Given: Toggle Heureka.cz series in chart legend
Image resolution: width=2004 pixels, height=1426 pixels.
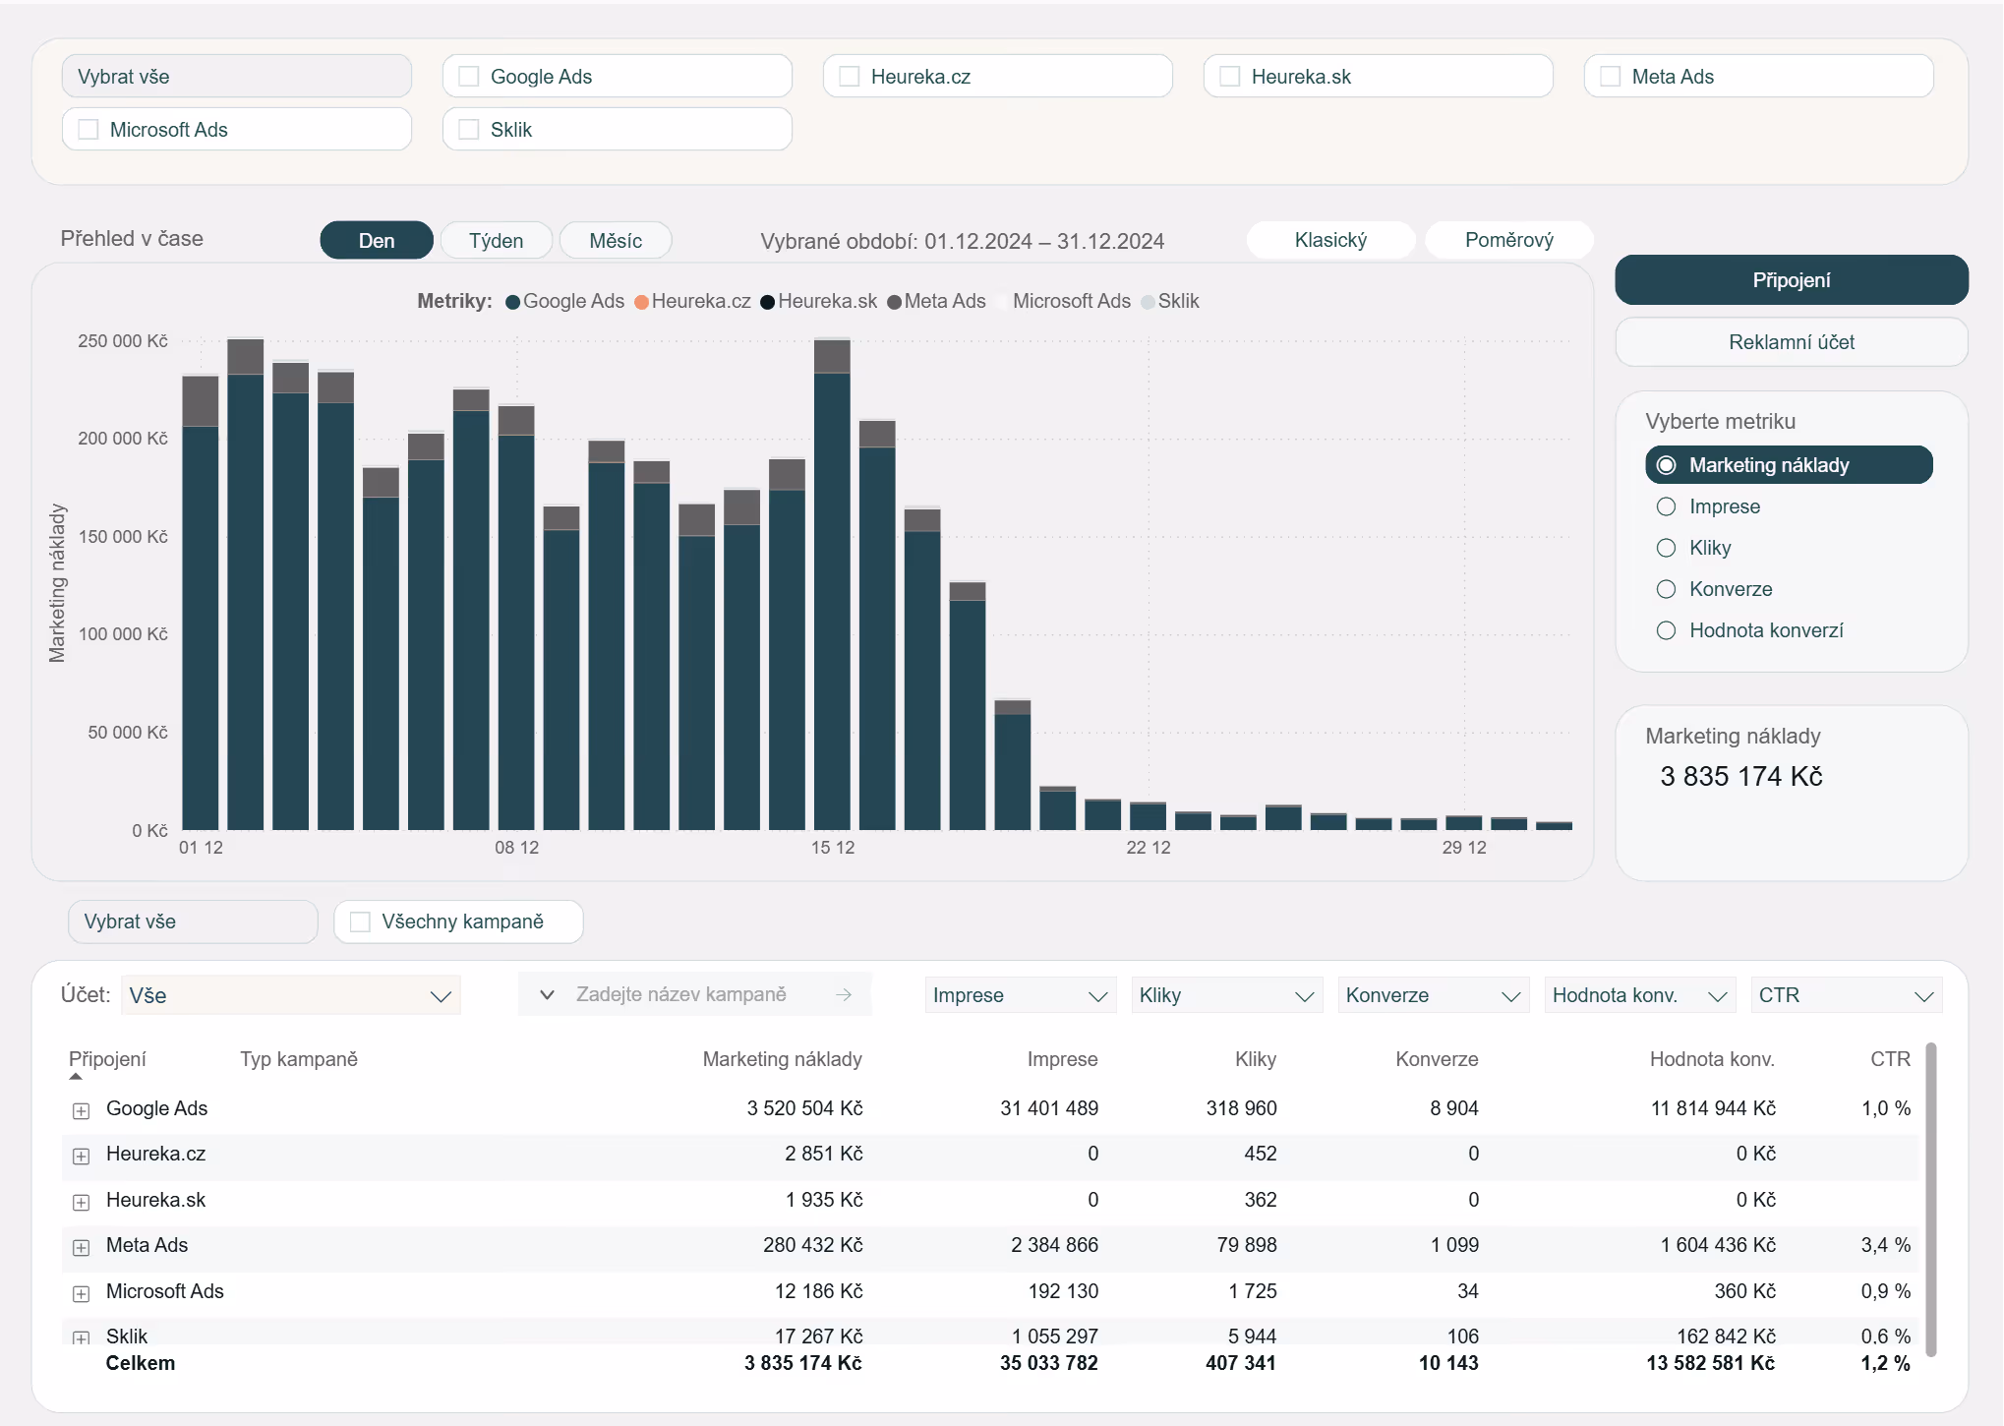Looking at the screenshot, I should click(693, 301).
